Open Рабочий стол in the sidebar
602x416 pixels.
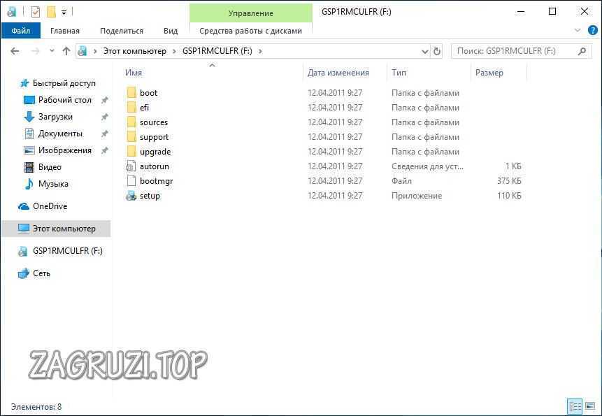click(64, 100)
